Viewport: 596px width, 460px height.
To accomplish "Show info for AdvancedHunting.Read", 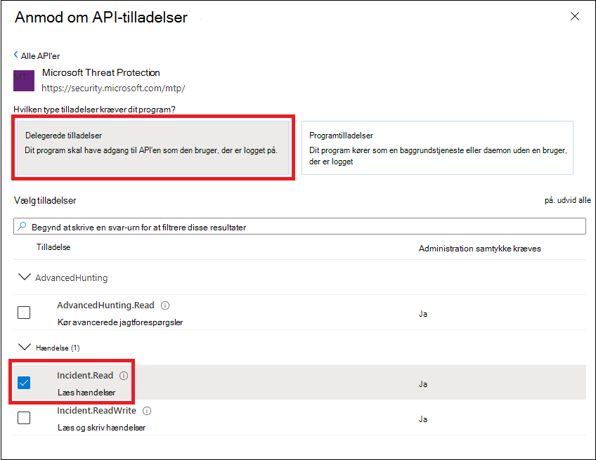I will point(165,305).
